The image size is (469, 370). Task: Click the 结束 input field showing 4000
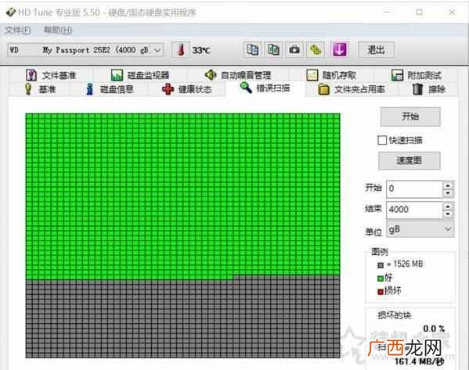(x=414, y=209)
